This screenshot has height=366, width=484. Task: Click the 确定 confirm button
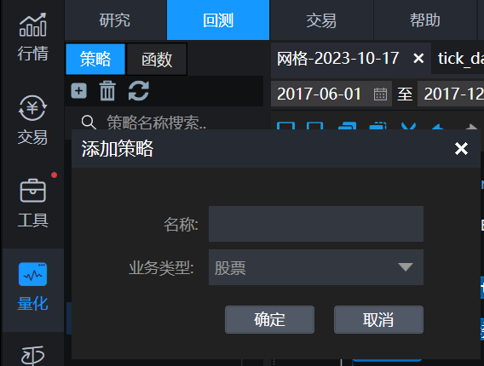click(x=269, y=319)
